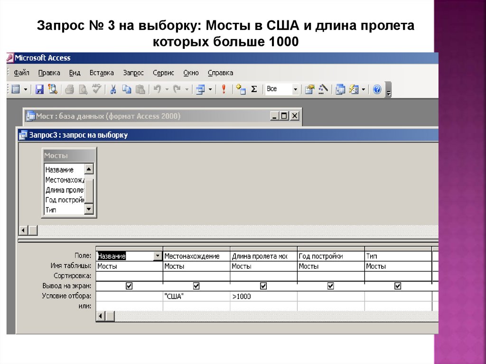Uncheck the display checkbox under Местонахождение column

(196, 286)
